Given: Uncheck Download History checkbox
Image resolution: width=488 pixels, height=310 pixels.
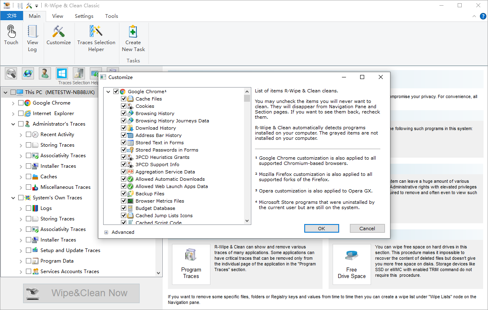Looking at the screenshot, I should 124,128.
